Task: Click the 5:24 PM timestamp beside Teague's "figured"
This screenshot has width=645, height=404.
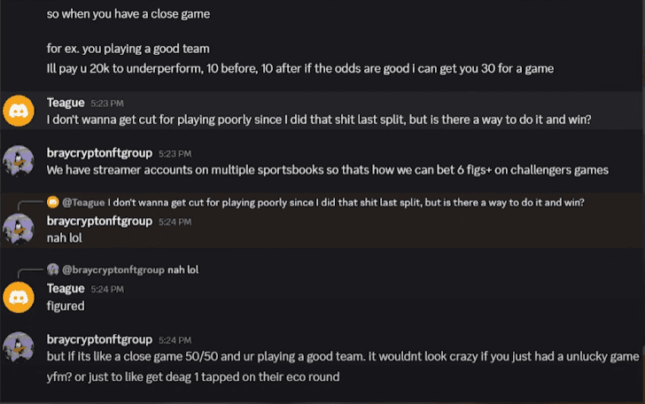Action: click(106, 290)
